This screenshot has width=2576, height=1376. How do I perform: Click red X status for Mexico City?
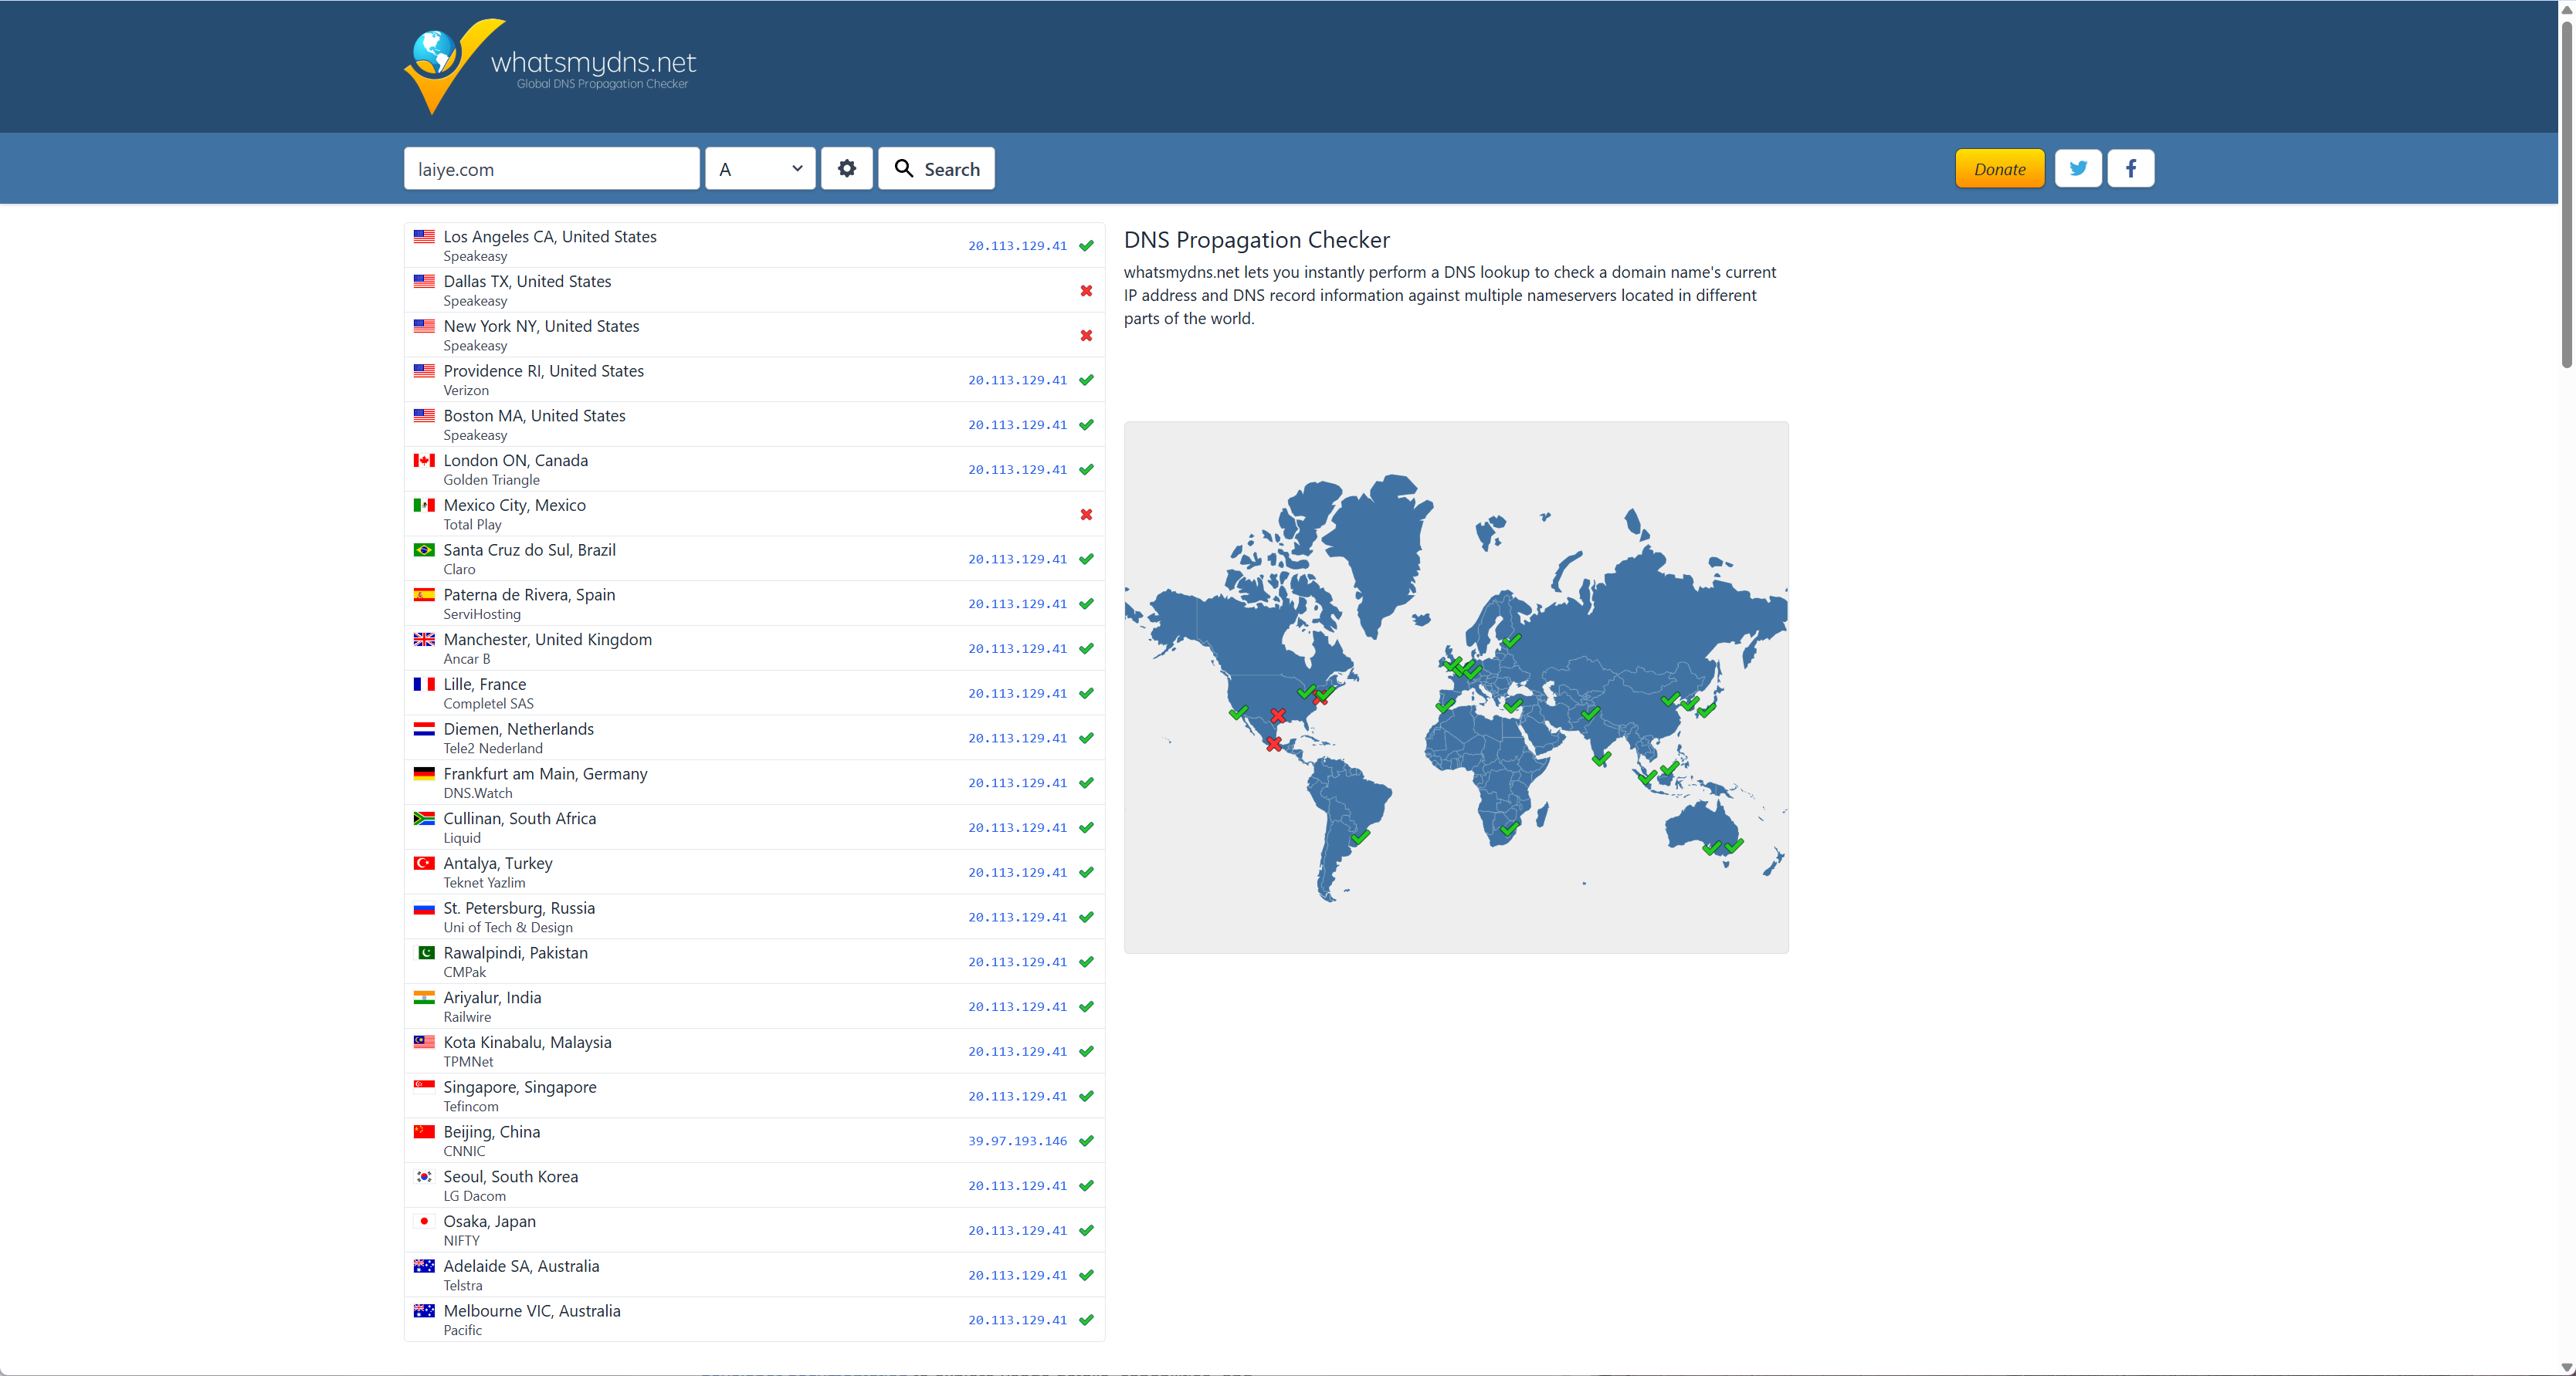coord(1086,515)
